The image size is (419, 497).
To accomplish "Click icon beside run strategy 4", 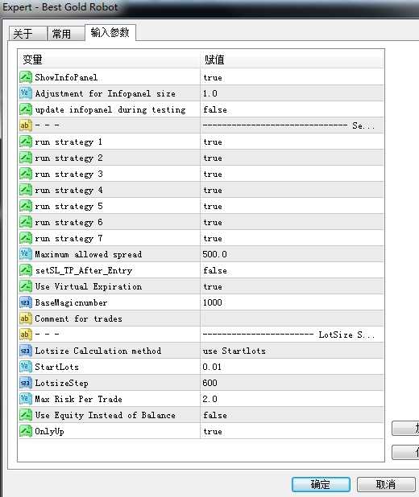I will [x=26, y=190].
